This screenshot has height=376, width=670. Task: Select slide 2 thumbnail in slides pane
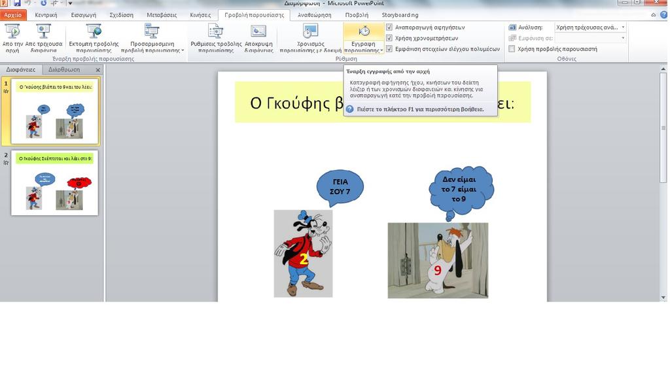point(55,182)
